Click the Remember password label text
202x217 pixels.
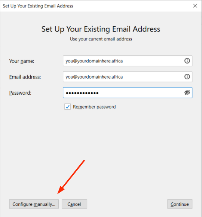point(94,107)
